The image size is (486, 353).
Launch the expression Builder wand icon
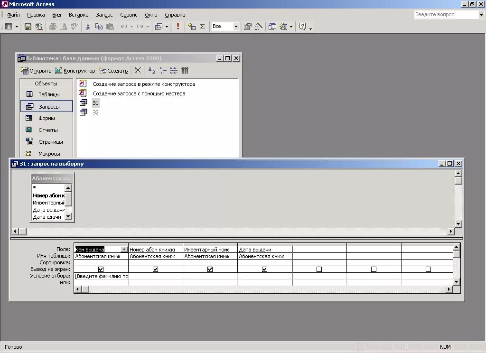click(x=259, y=27)
